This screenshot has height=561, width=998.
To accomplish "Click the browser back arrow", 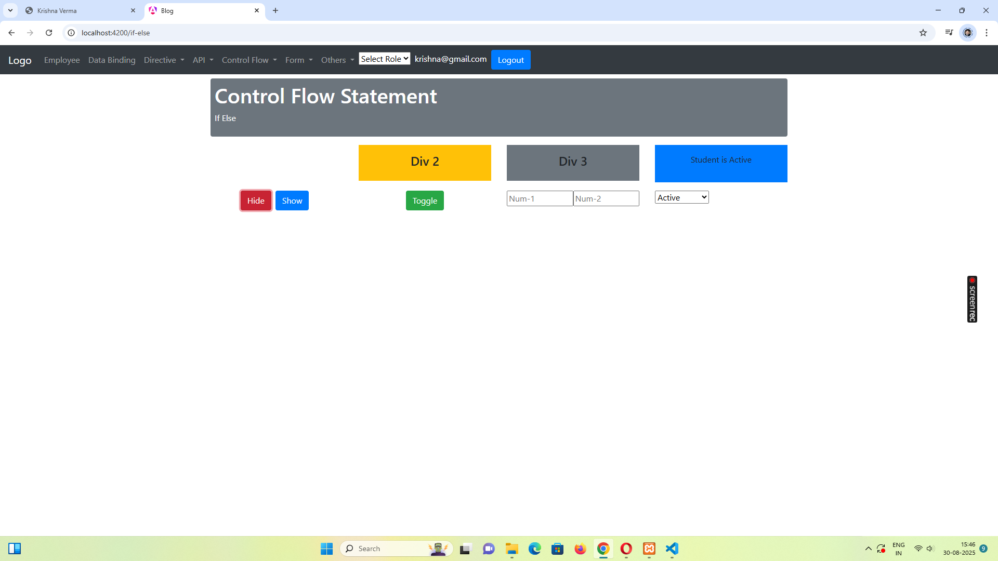I will click(11, 33).
